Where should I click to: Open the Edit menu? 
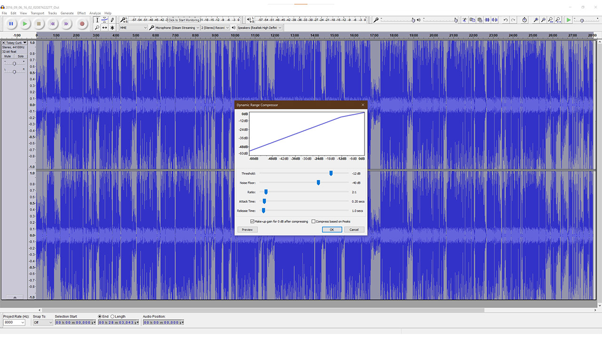coord(13,13)
